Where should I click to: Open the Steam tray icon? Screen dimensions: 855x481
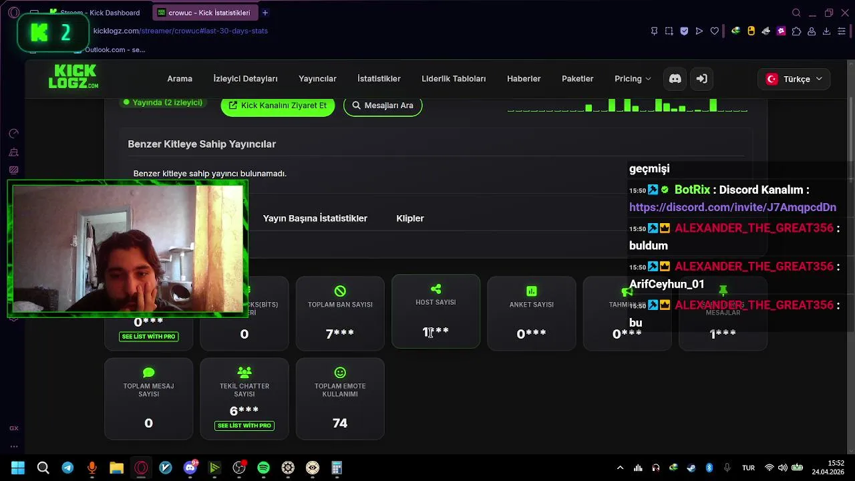point(691,468)
